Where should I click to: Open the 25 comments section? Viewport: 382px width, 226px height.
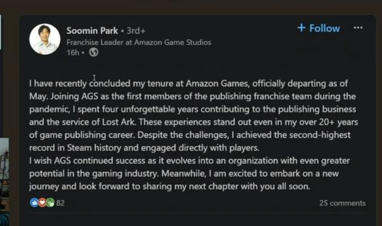[342, 203]
